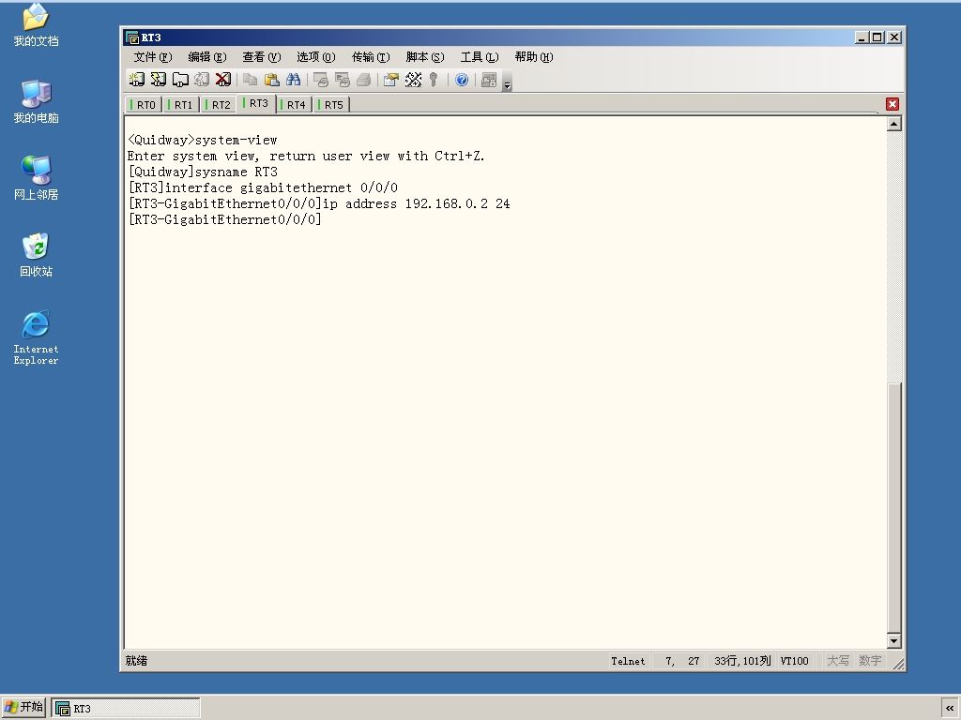Click the terminal scrollbar up arrow
This screenshot has height=720, width=961.
tap(894, 125)
